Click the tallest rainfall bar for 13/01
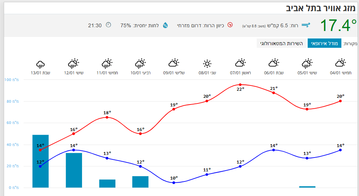This screenshot has height=196, width=359. pyautogui.click(x=40, y=161)
